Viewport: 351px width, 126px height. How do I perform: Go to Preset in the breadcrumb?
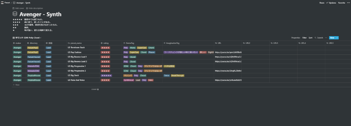[7, 2]
